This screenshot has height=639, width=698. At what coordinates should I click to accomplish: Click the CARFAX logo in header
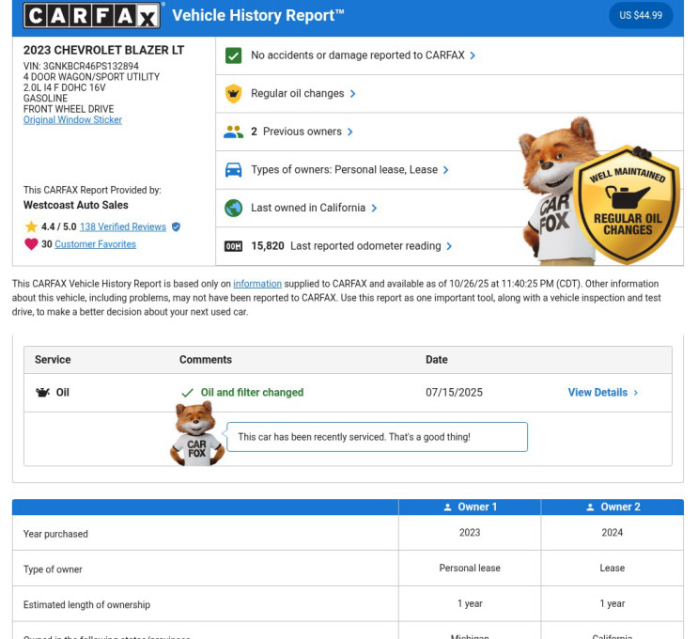(x=93, y=15)
